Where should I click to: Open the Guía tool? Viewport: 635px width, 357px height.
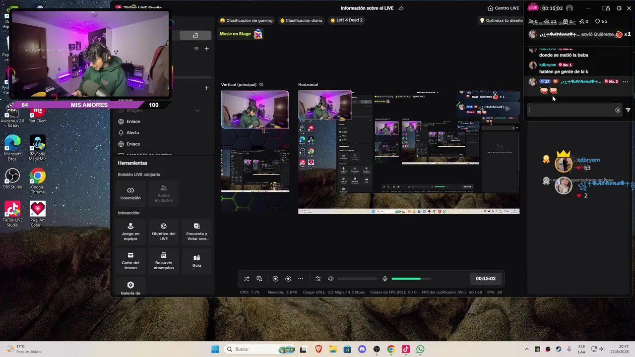click(x=197, y=261)
